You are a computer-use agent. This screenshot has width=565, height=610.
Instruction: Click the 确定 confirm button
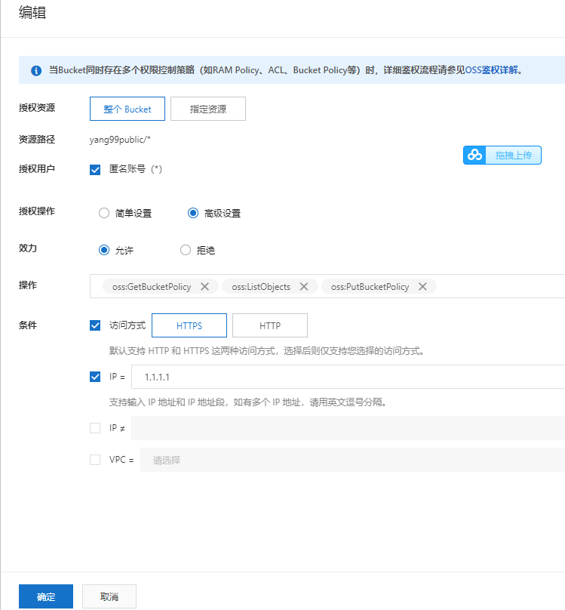coord(46,596)
